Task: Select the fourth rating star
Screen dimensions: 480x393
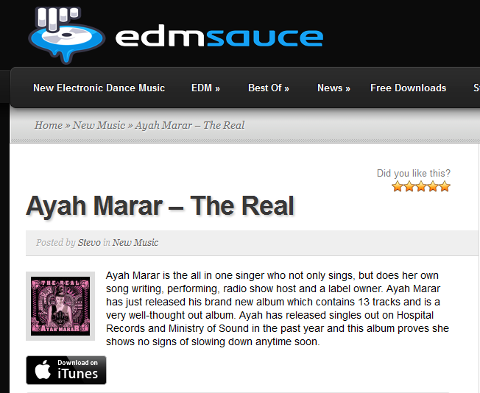Action: click(x=433, y=186)
